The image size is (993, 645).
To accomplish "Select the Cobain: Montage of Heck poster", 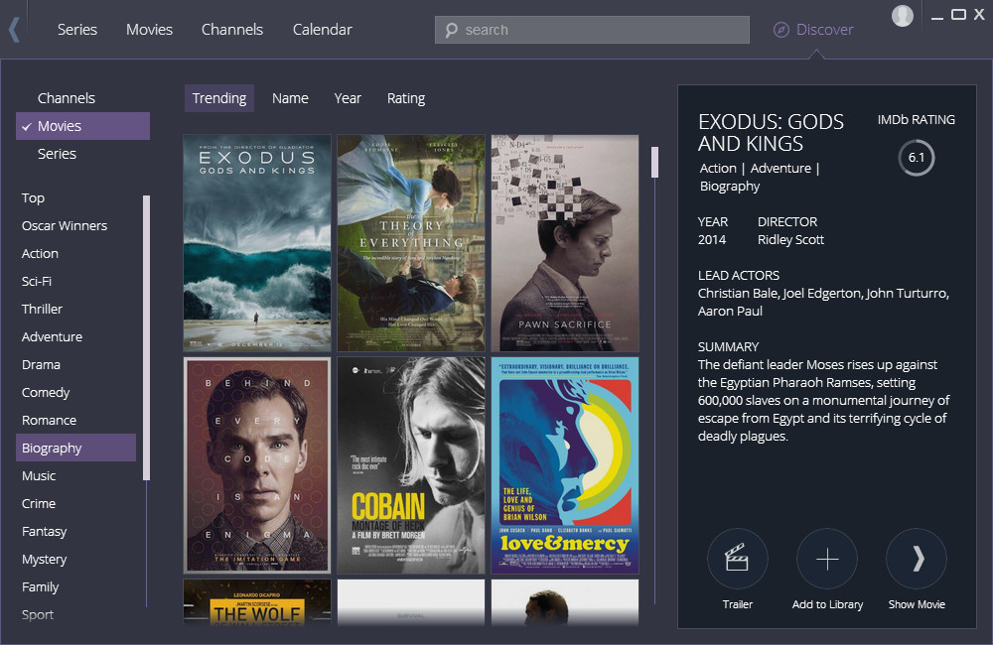I will coord(411,465).
